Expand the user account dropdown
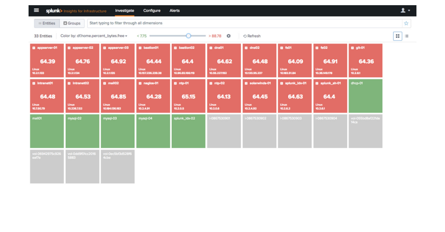The image size is (445, 232). point(405,10)
